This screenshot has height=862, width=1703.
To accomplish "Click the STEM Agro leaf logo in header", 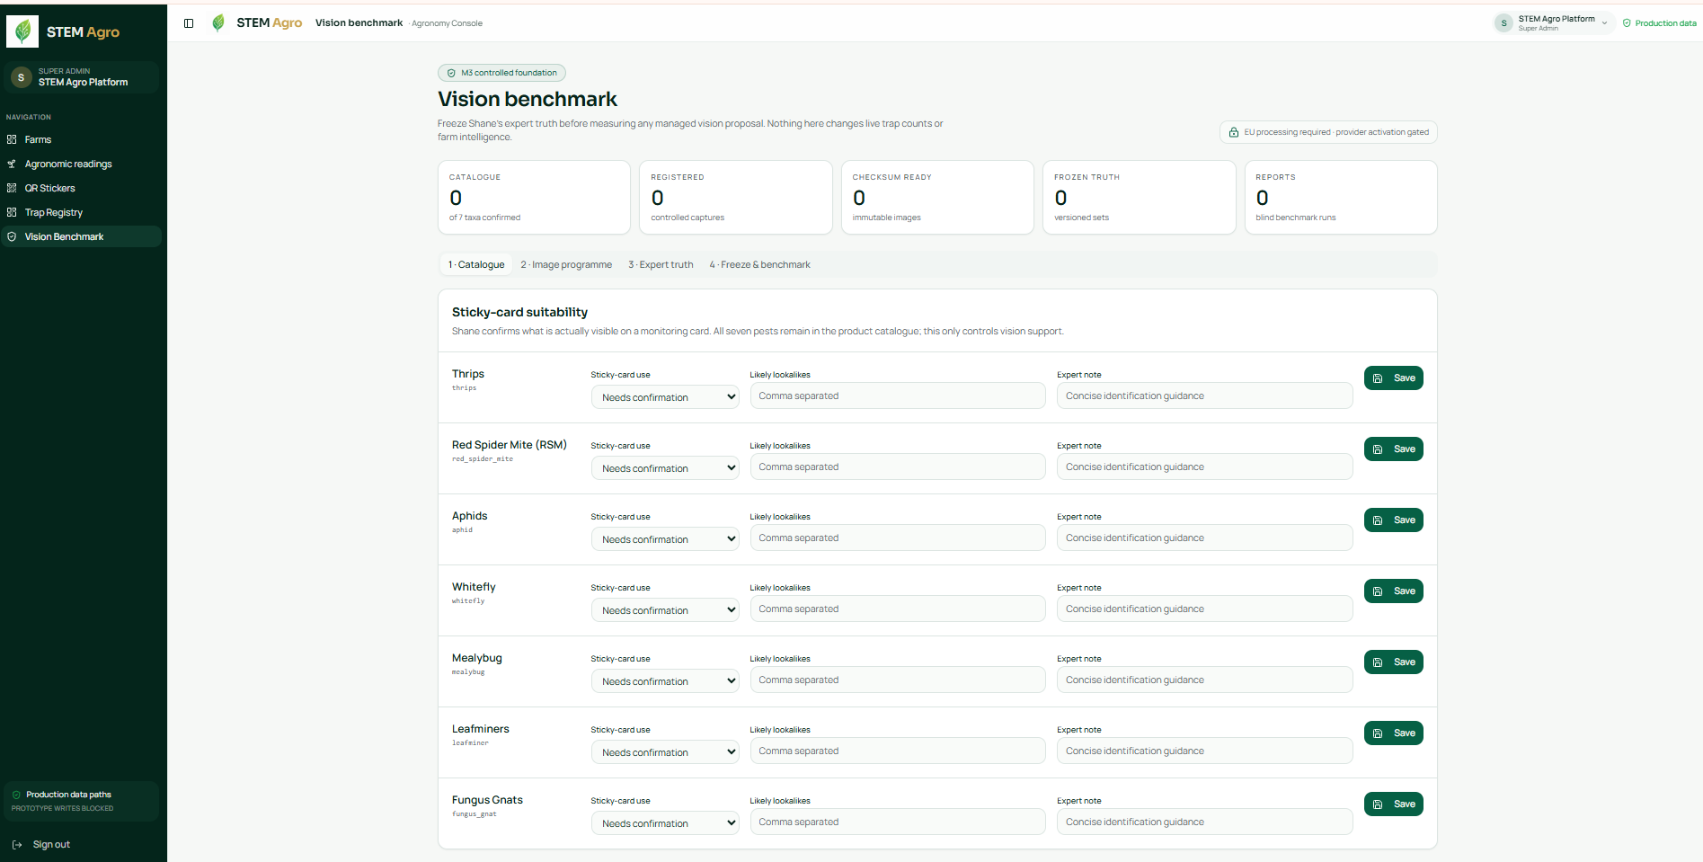I will (x=218, y=22).
